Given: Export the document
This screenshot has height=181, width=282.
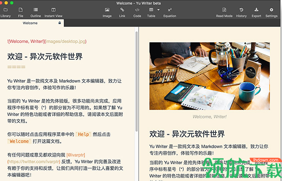Looking at the screenshot, I should tap(256, 12).
